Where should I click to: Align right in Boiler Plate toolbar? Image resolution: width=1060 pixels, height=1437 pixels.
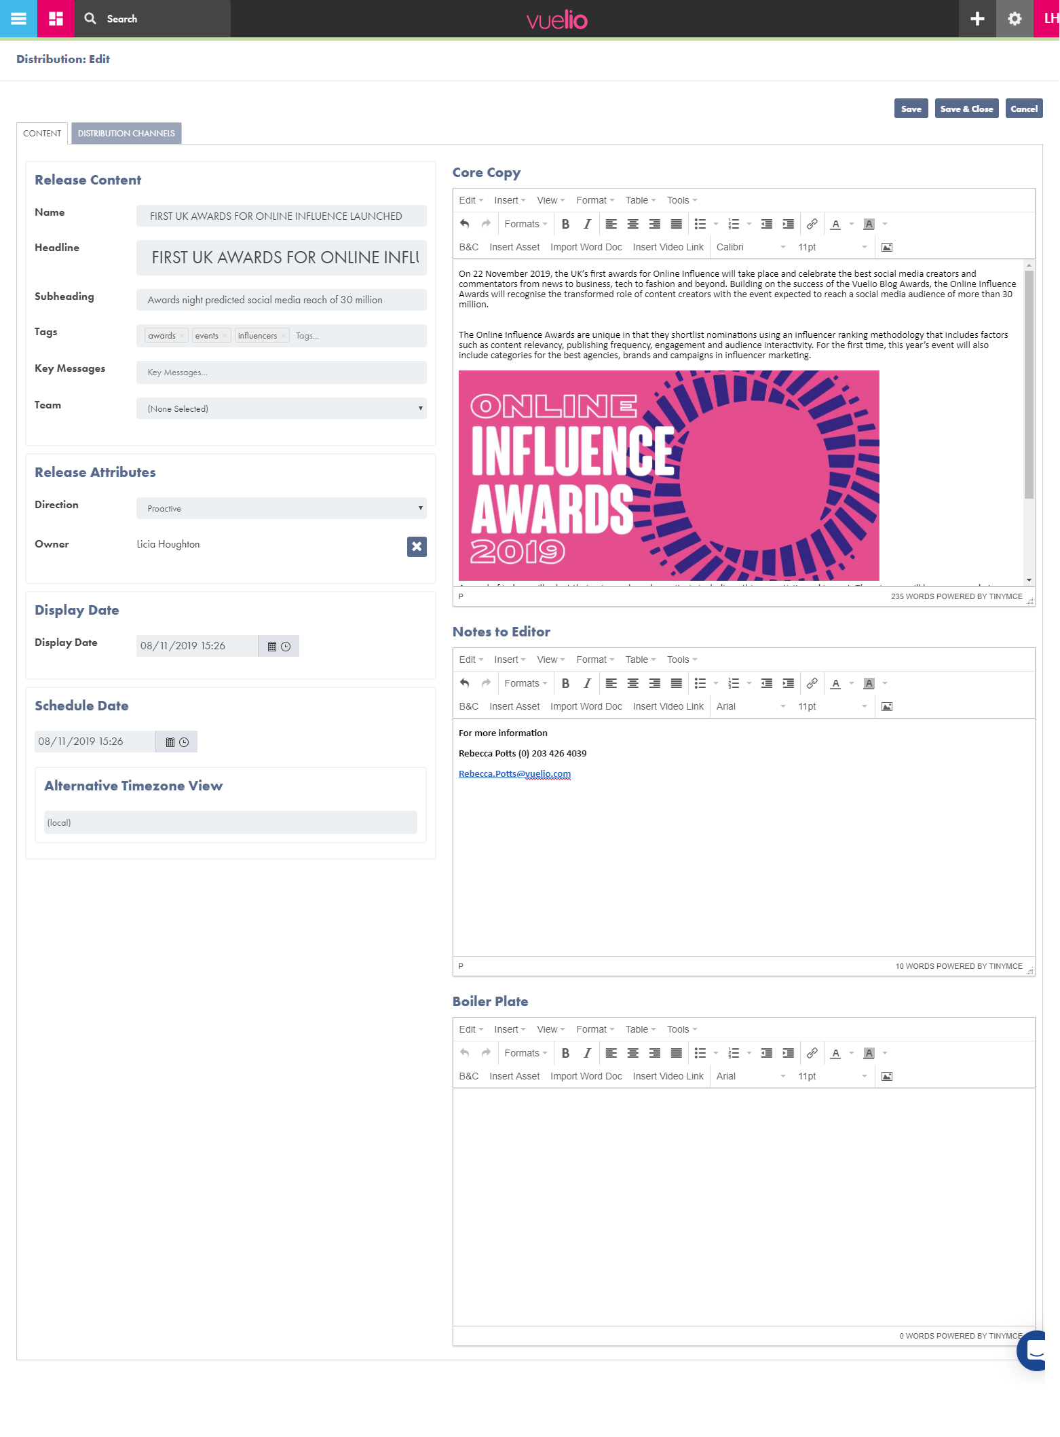(x=655, y=1053)
